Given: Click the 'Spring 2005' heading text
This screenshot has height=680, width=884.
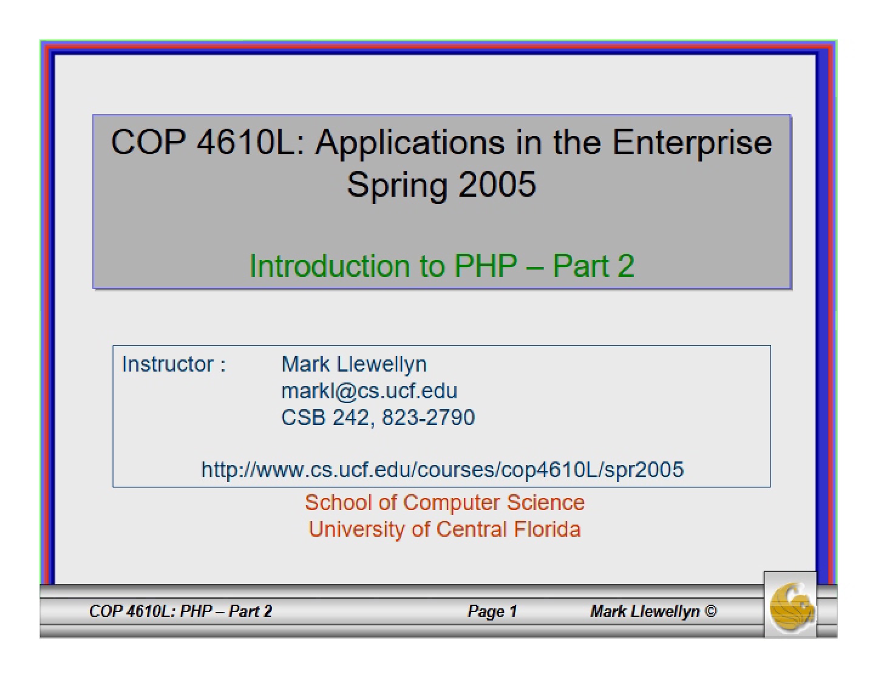Looking at the screenshot, I should click(441, 185).
